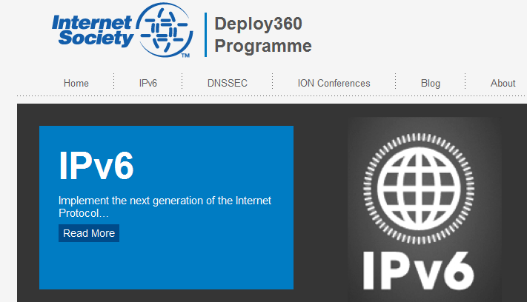
Task: Open the IPv6 navigation menu item
Action: click(148, 83)
